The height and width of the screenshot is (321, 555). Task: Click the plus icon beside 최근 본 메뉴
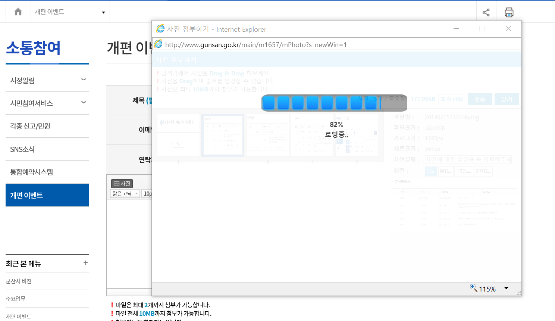[85, 263]
